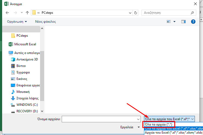Click the search magnifier icon
Screen dimensions: 203x135
(192, 13)
